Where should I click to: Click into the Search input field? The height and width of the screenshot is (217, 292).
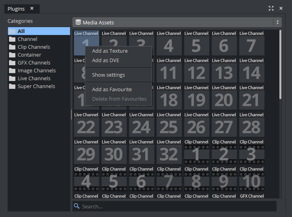click(177, 206)
